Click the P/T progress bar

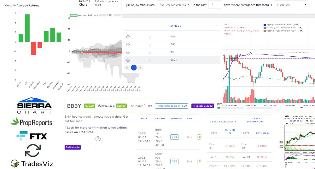[230, 108]
